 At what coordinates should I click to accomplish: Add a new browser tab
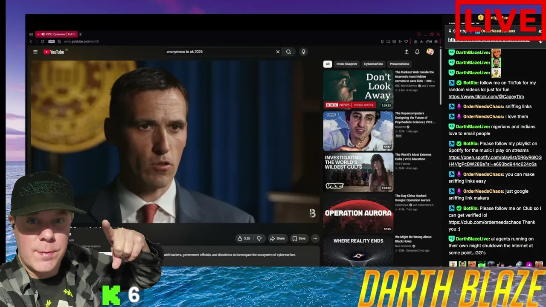point(80,34)
